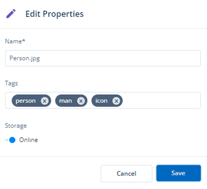This screenshot has height=189, width=207.
Task: Toggle the Online storage switch
Action: (10, 140)
